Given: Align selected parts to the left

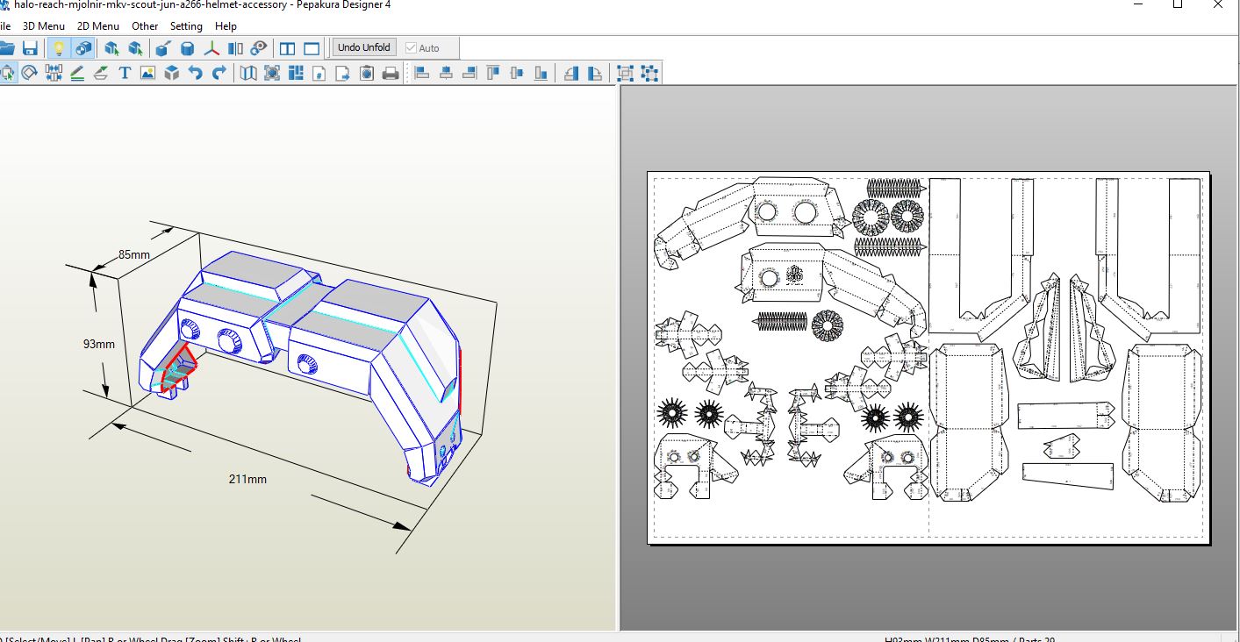Looking at the screenshot, I should click(422, 73).
